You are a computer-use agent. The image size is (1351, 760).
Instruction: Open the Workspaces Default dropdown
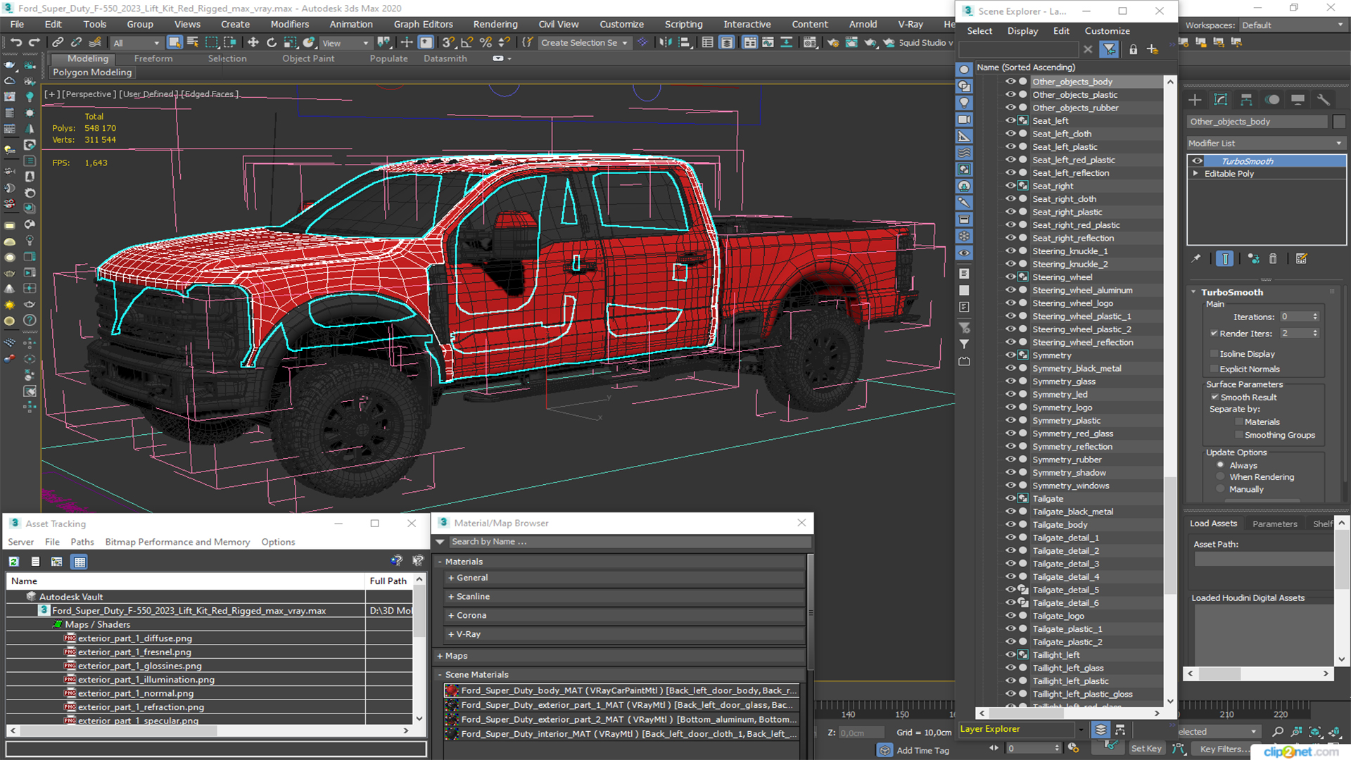coord(1293,25)
